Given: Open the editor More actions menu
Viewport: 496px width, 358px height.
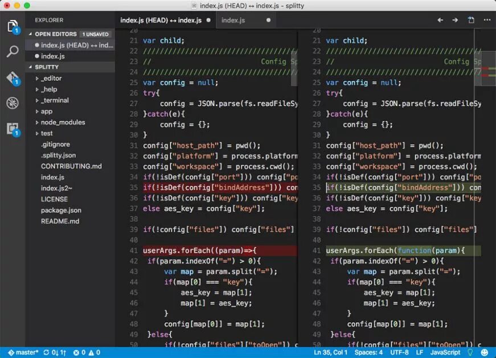Looking at the screenshot, I should 487,20.
